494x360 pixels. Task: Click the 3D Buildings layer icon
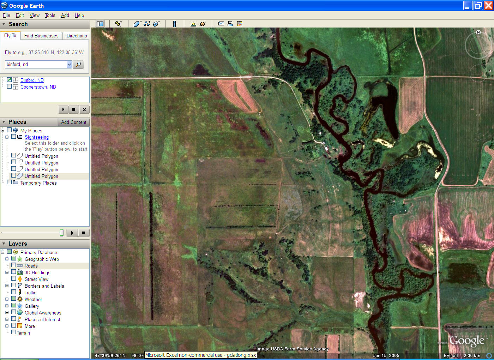20,272
